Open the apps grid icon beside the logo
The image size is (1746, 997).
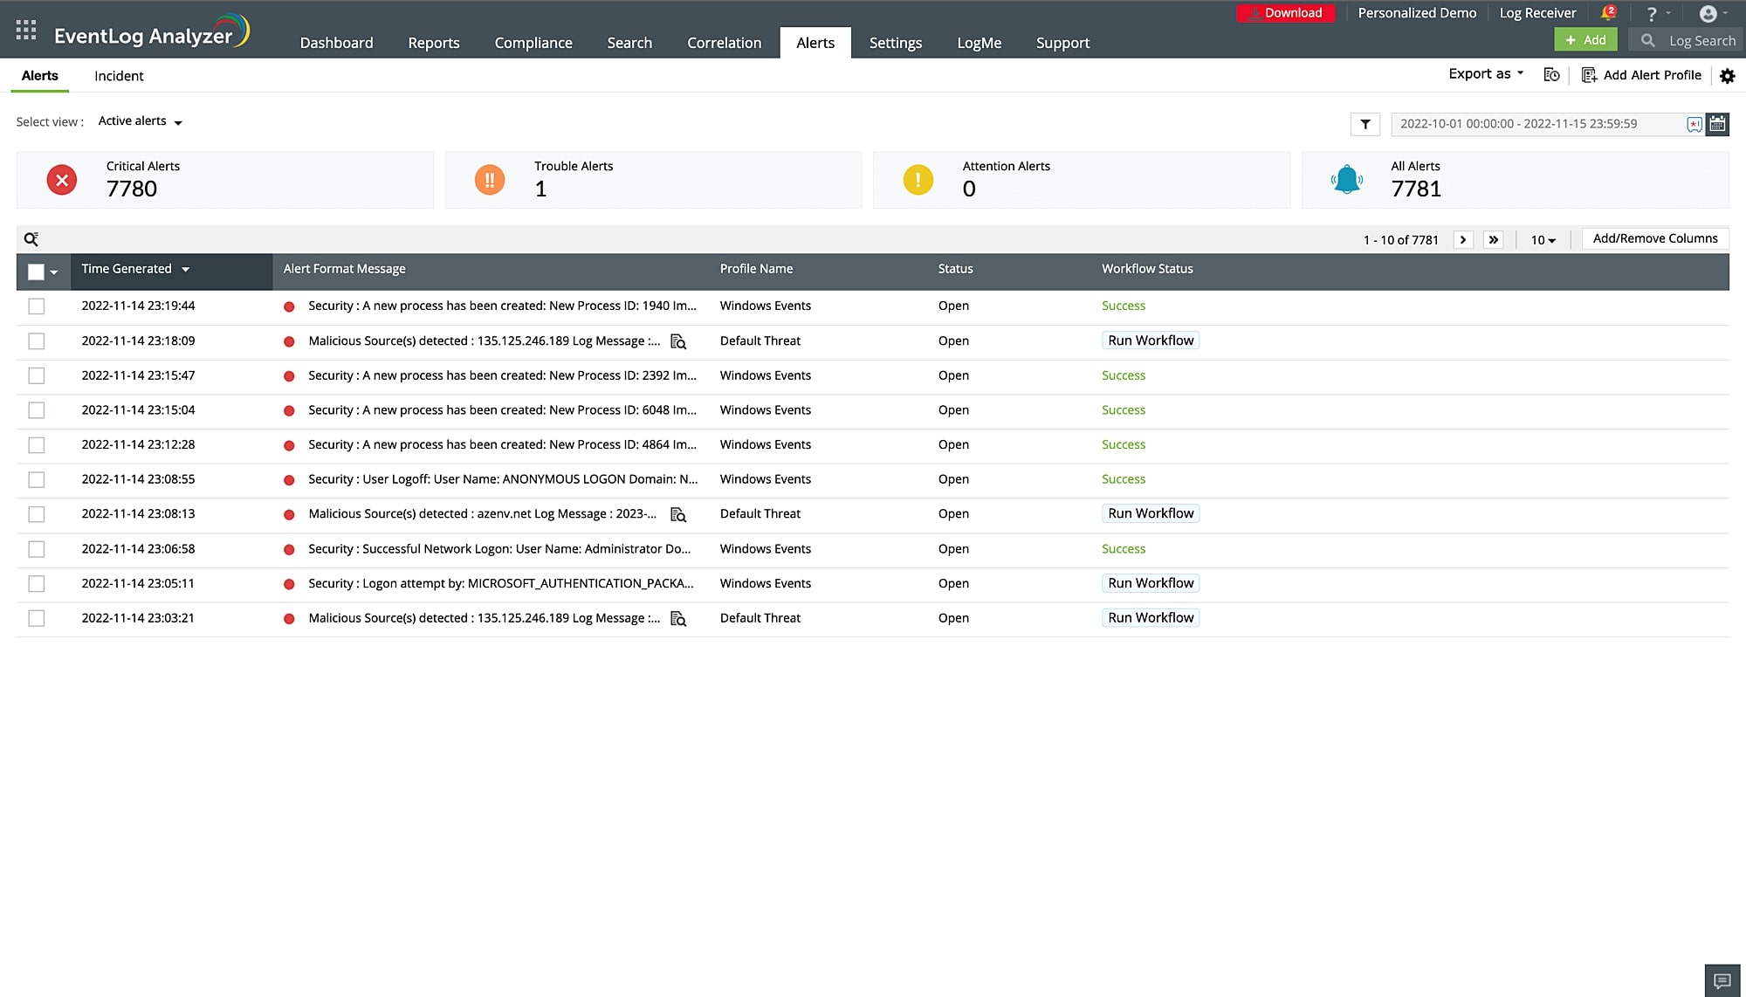[26, 29]
